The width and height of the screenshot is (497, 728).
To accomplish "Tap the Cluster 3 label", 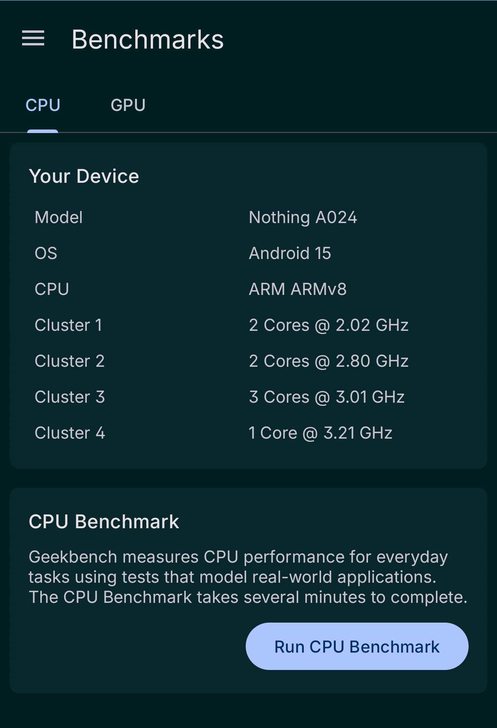I will 69,397.
